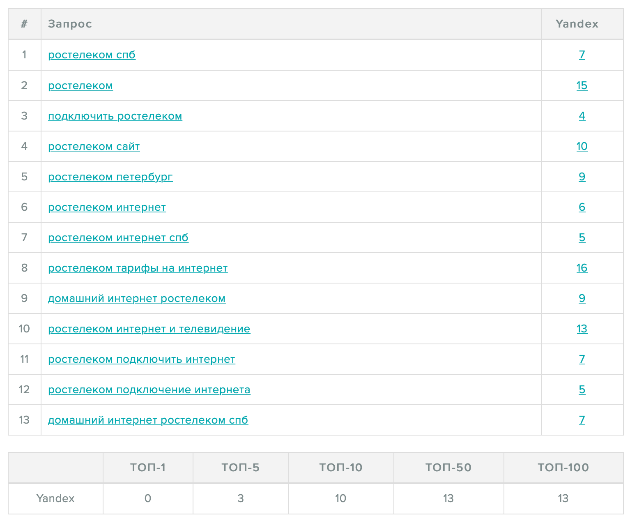Open the 'подключить ростелеком' query link
Image resolution: width=630 pixels, height=521 pixels.
pos(115,116)
